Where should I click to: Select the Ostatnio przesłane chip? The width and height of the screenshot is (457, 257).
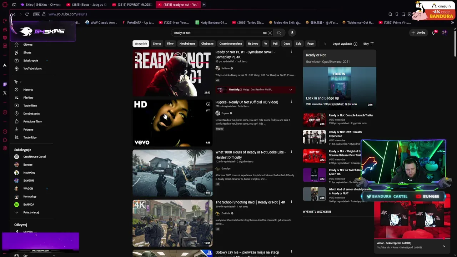tap(231, 44)
